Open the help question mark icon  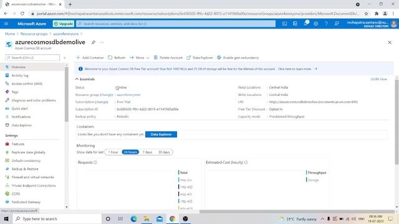[326, 24]
